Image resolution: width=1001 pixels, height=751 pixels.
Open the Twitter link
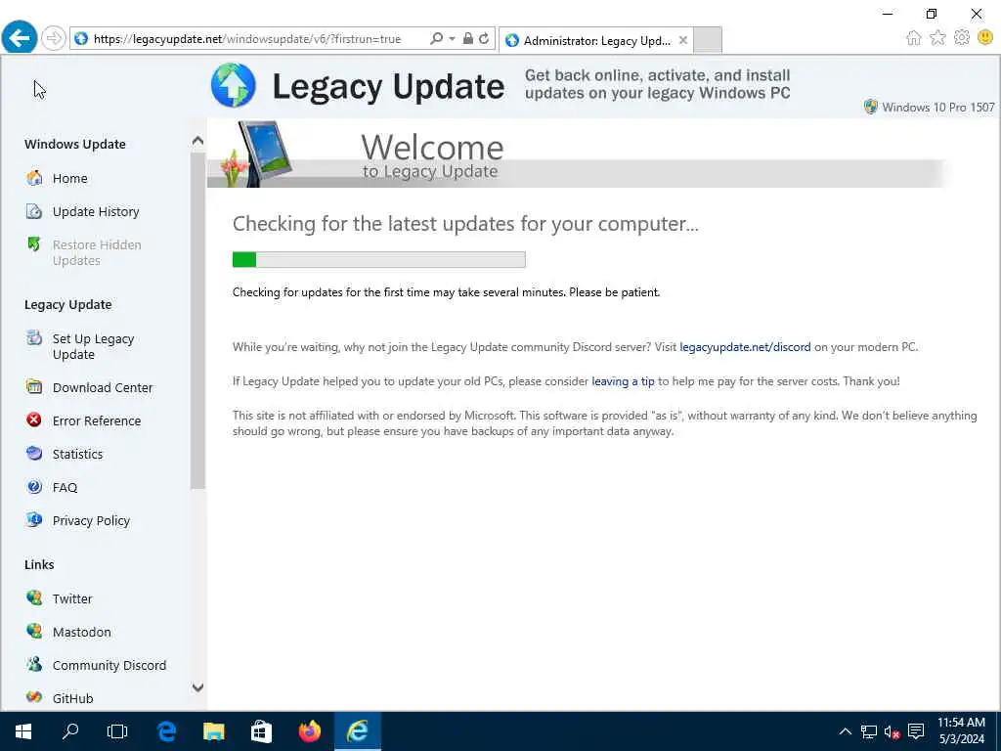point(72,598)
